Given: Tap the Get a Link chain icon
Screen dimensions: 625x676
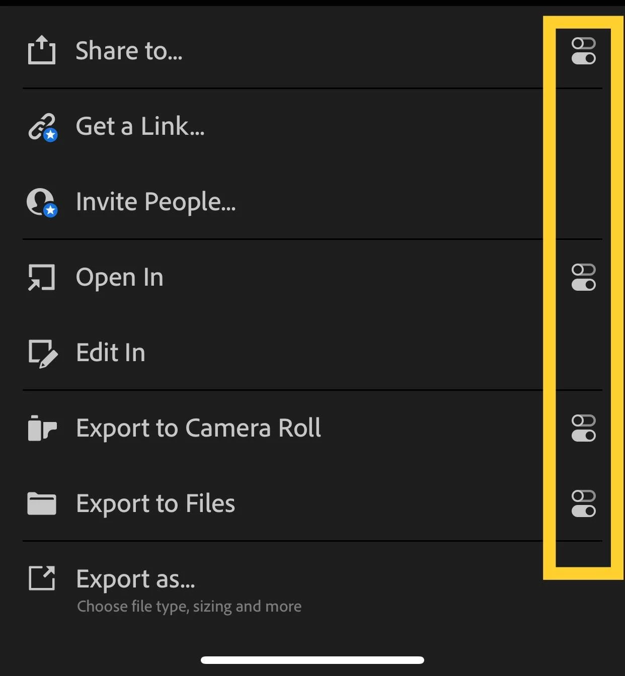Looking at the screenshot, I should pyautogui.click(x=42, y=127).
